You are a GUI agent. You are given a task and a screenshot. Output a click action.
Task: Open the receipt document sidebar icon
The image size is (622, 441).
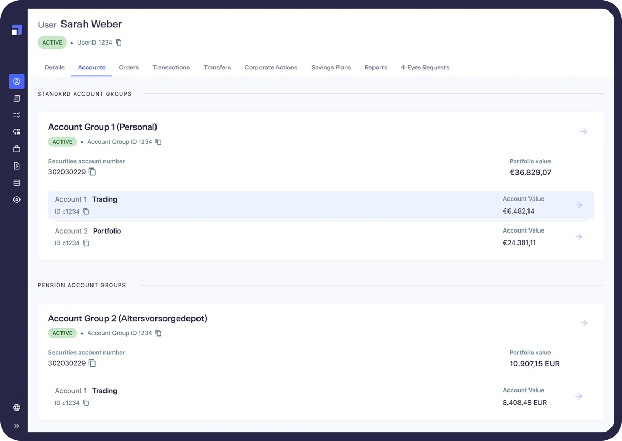(17, 98)
